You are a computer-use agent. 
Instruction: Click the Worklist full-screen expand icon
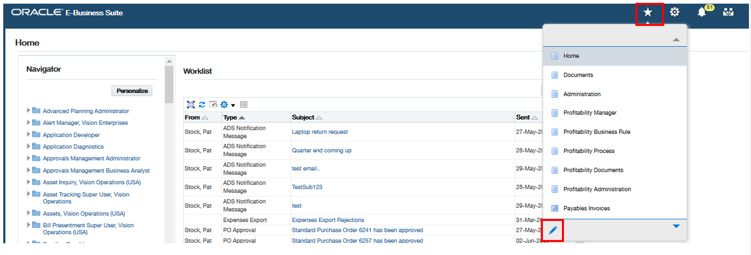pos(191,105)
